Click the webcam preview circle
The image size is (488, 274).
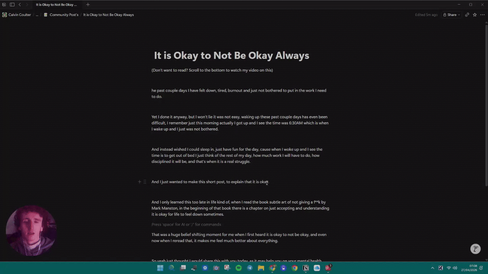(x=31, y=230)
